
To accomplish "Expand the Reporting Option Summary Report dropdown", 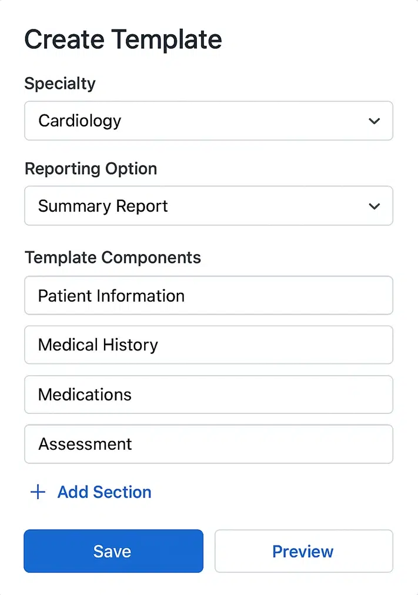I will coord(208,206).
